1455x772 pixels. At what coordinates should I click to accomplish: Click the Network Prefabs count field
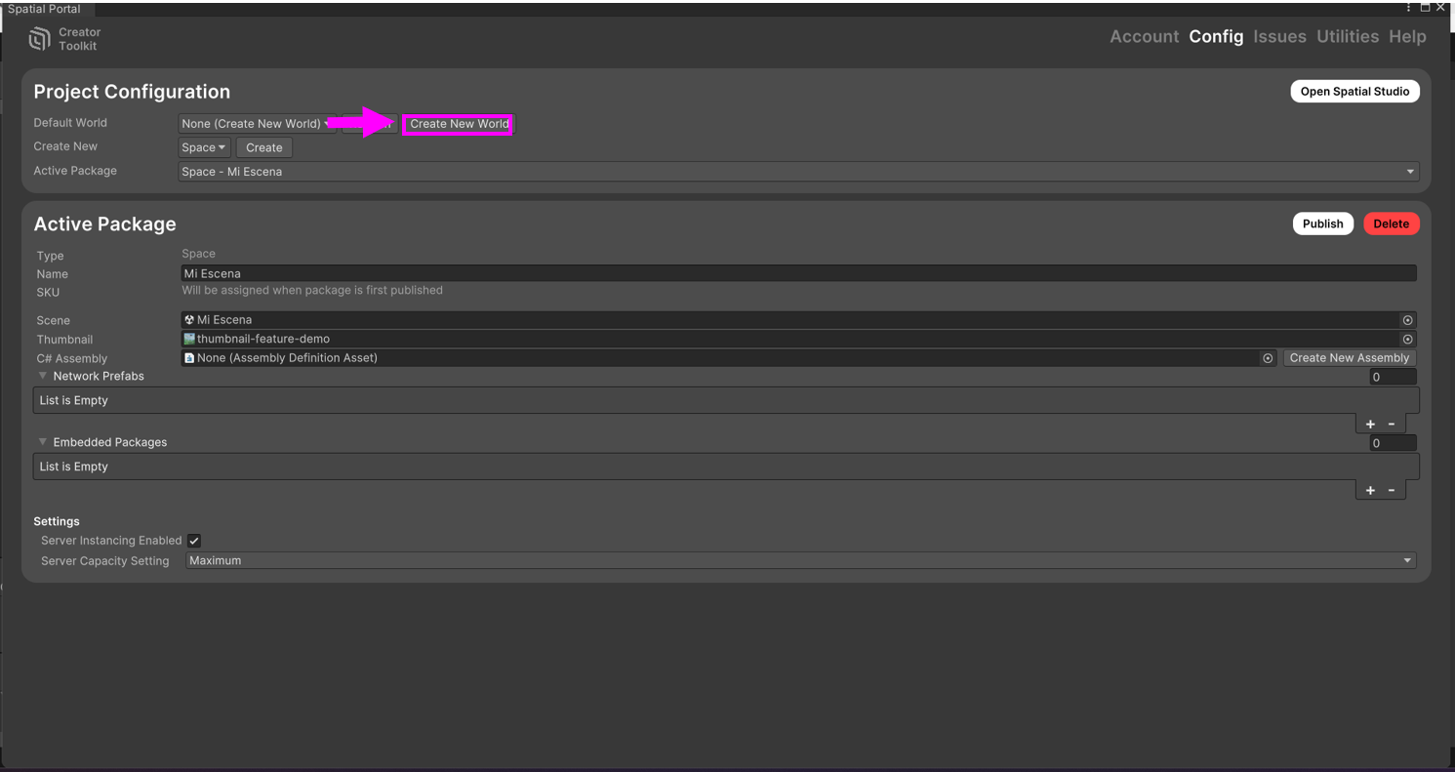click(x=1393, y=377)
